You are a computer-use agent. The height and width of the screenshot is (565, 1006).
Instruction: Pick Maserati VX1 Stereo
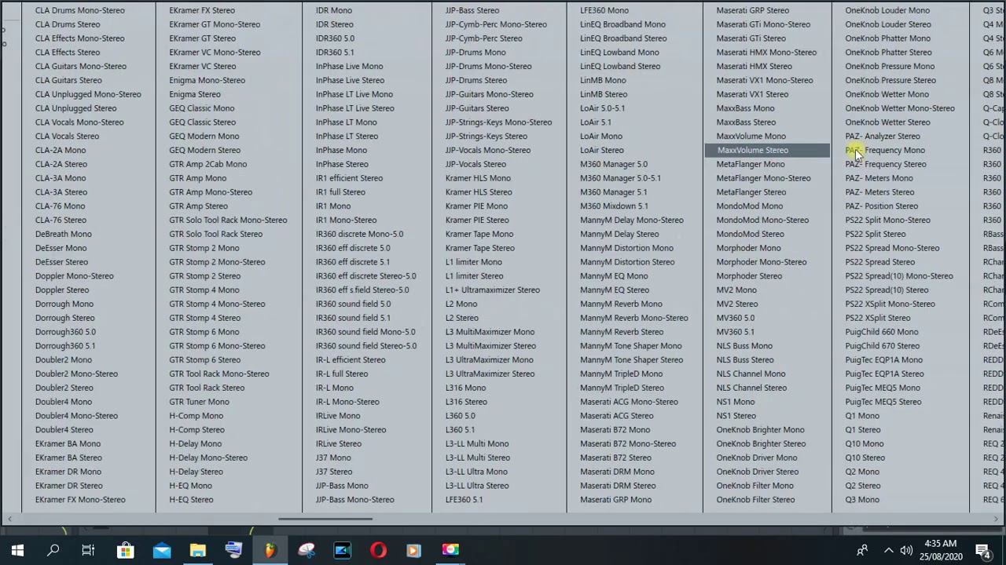pos(752,94)
